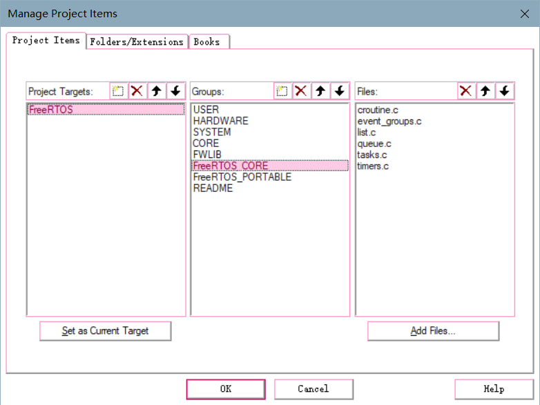Close the Manage Project Items dialog
The width and height of the screenshot is (540, 405).
[525, 14]
